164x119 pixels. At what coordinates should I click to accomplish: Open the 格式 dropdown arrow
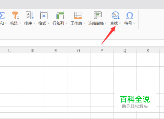tap(48, 23)
